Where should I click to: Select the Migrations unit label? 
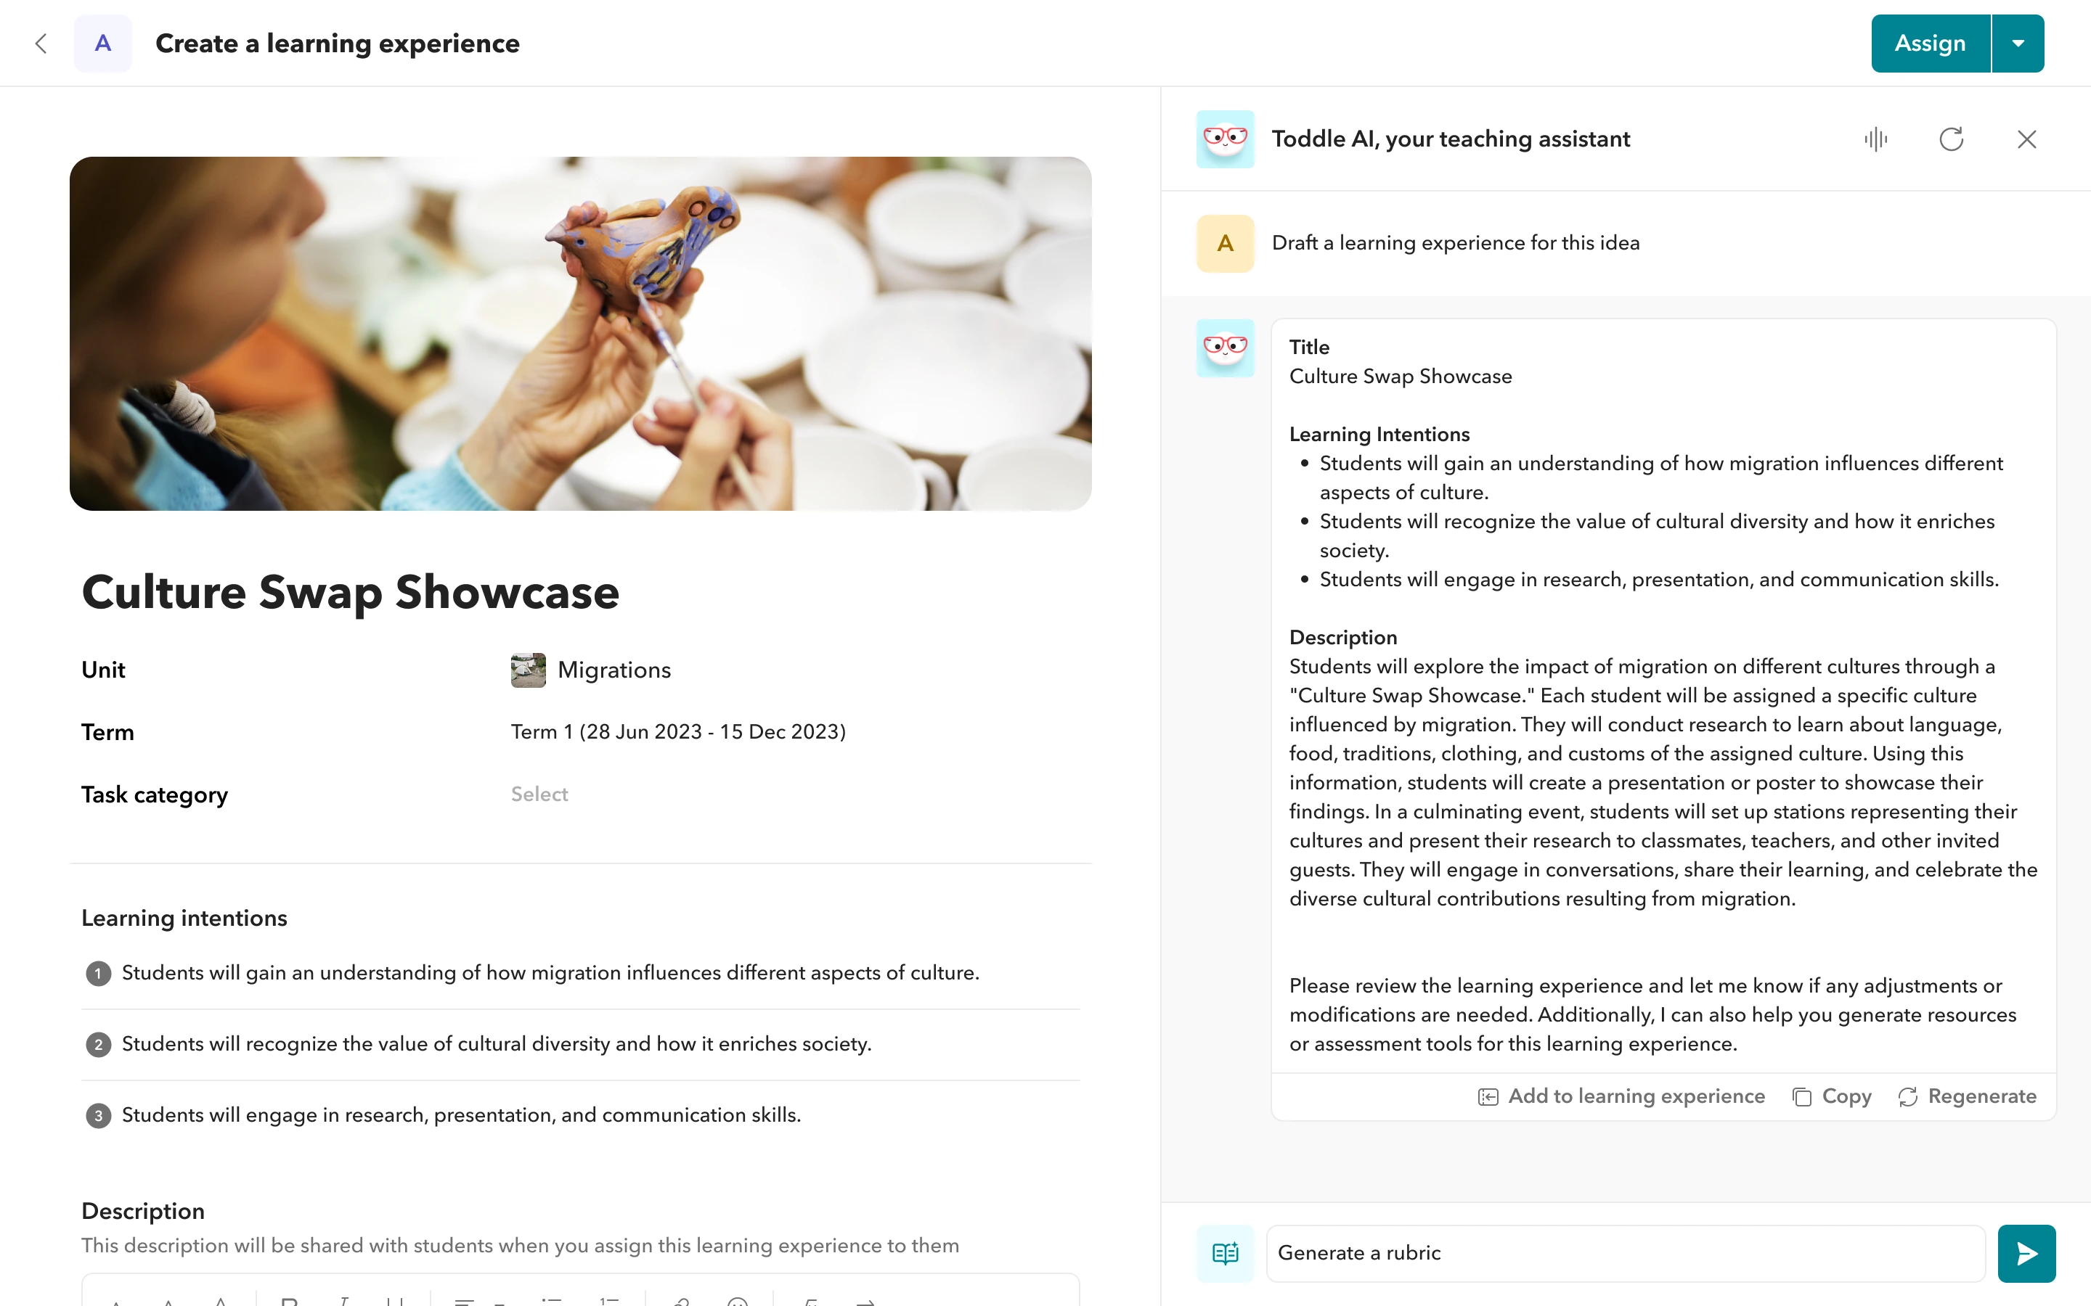point(611,670)
